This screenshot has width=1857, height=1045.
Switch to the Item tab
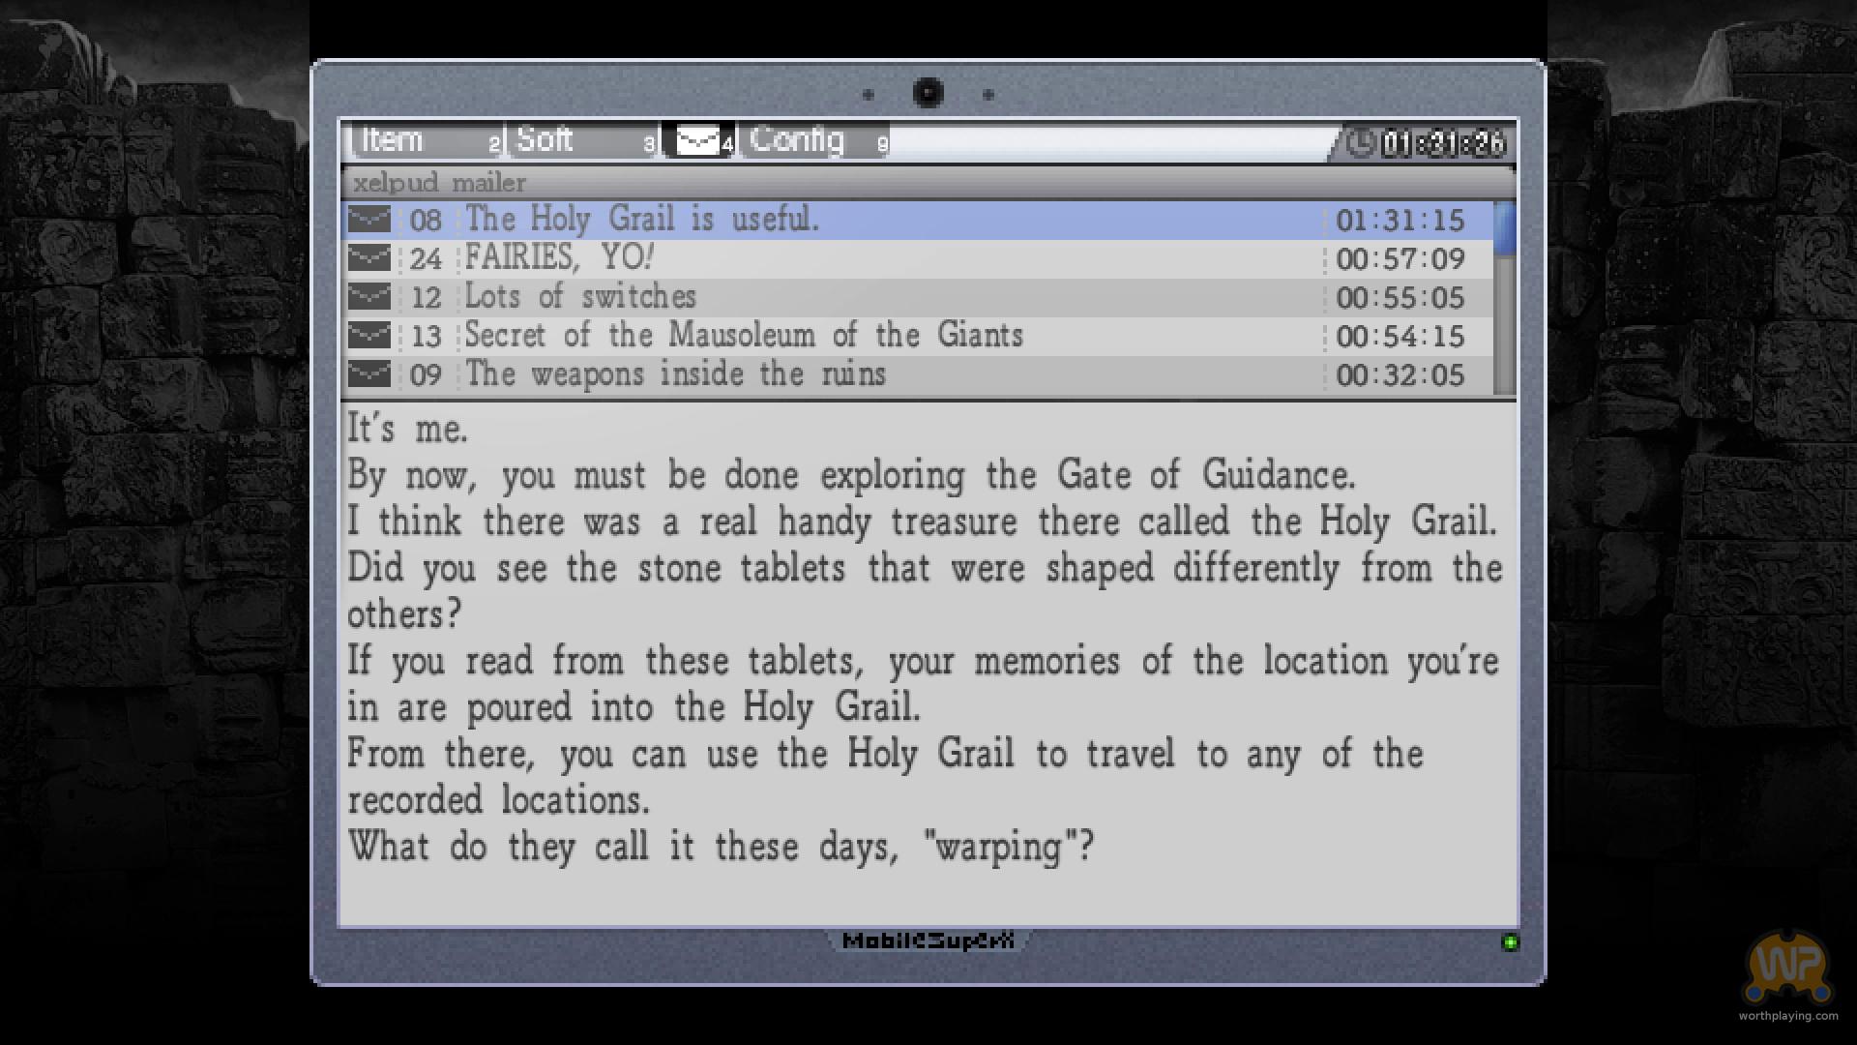click(393, 141)
